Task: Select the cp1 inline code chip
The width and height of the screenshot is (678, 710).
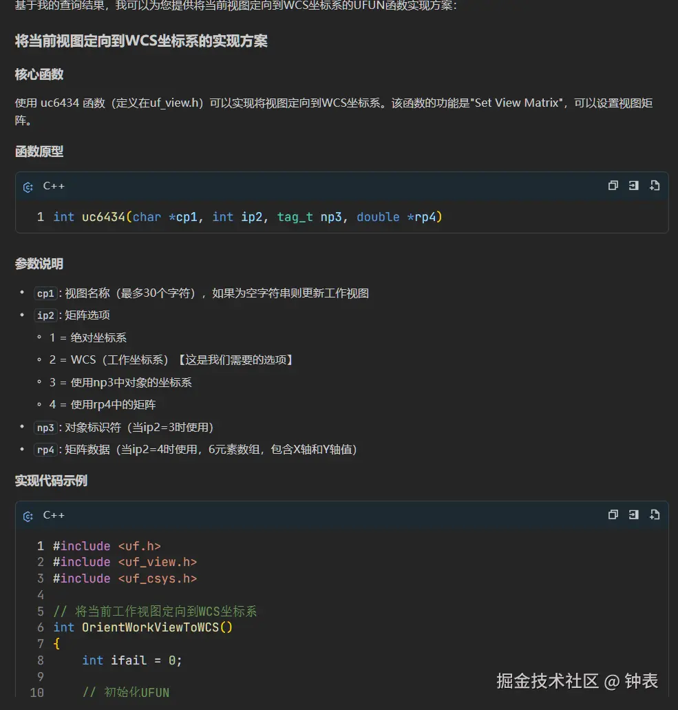Action: (x=45, y=293)
